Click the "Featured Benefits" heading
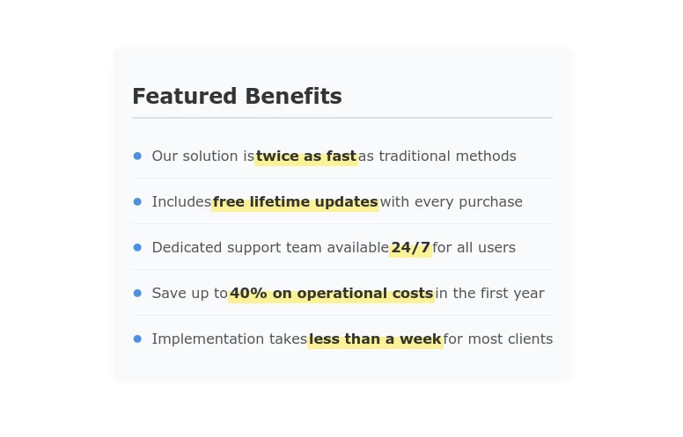The width and height of the screenshot is (683, 437). click(237, 97)
